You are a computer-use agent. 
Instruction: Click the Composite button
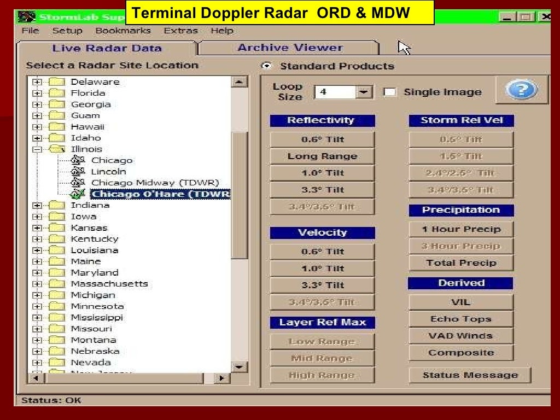point(461,353)
